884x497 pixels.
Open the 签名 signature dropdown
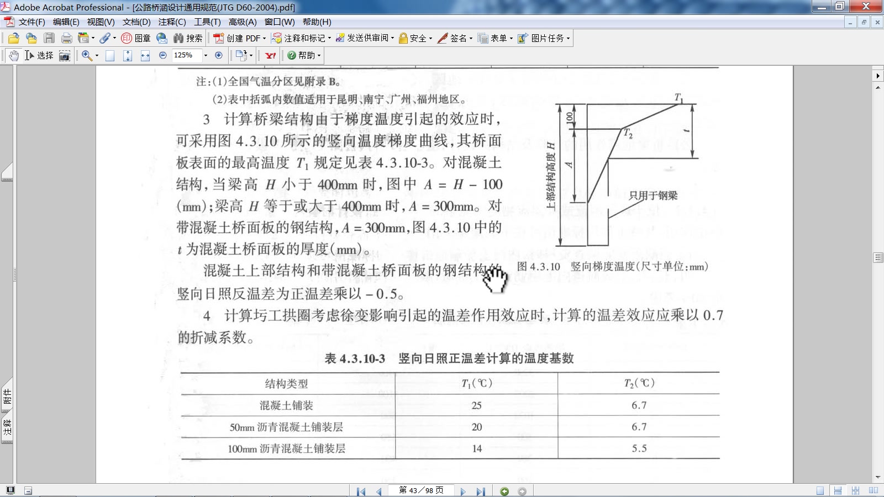tap(455, 38)
